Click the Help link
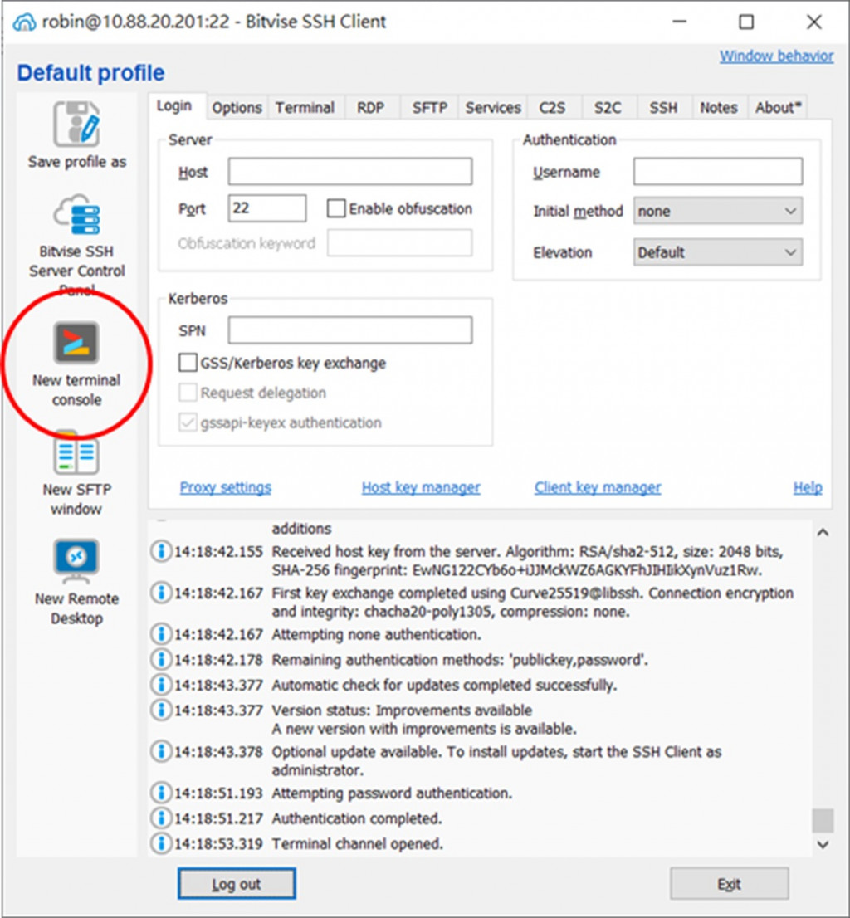 [808, 487]
